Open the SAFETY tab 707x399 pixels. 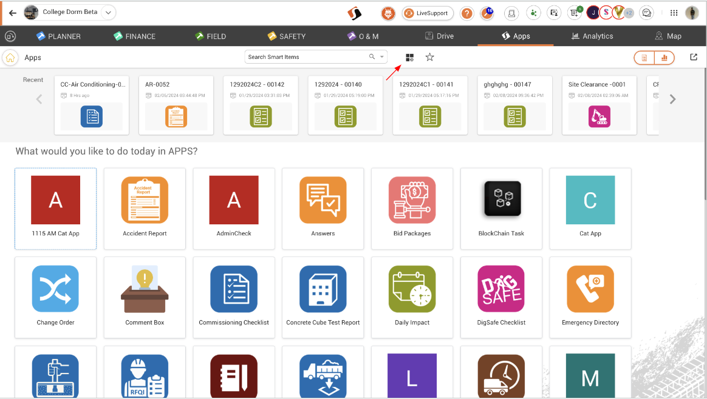(286, 36)
